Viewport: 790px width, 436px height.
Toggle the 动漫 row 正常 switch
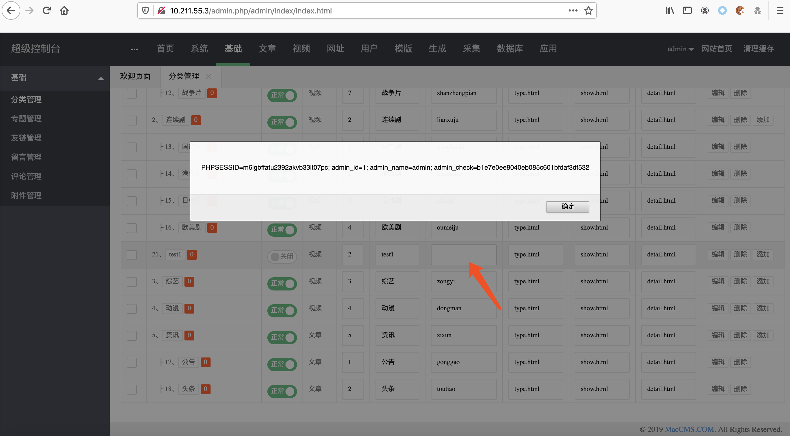pos(282,310)
